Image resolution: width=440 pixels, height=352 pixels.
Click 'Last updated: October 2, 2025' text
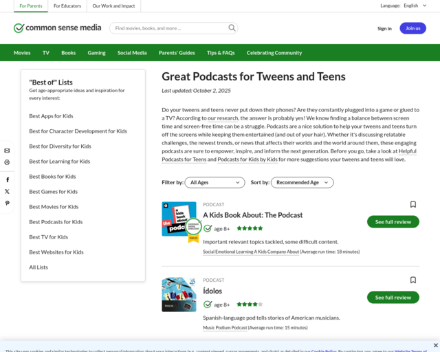pyautogui.click(x=196, y=91)
